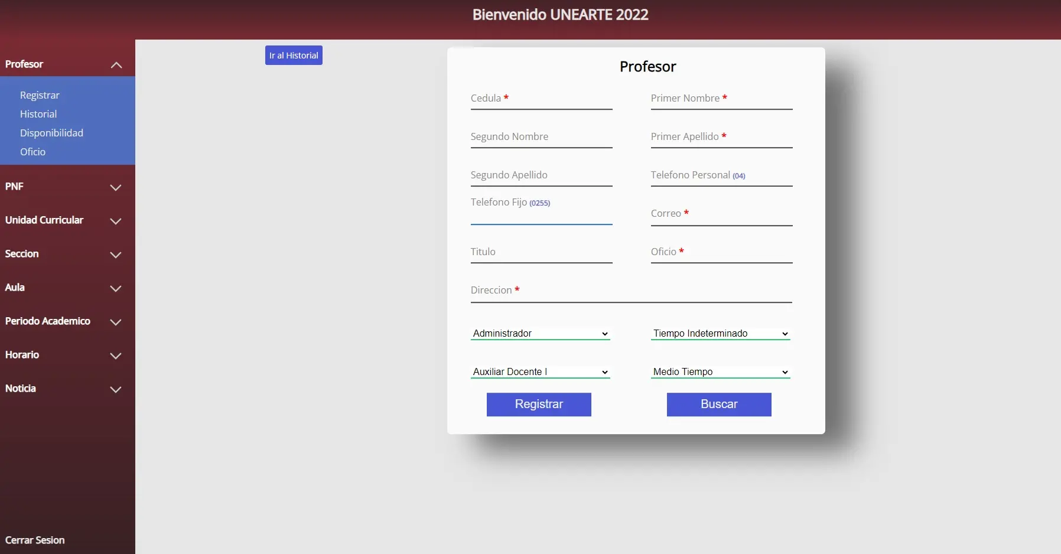Click the Ir al Historial button
Screen dimensions: 1061x554
294,56
